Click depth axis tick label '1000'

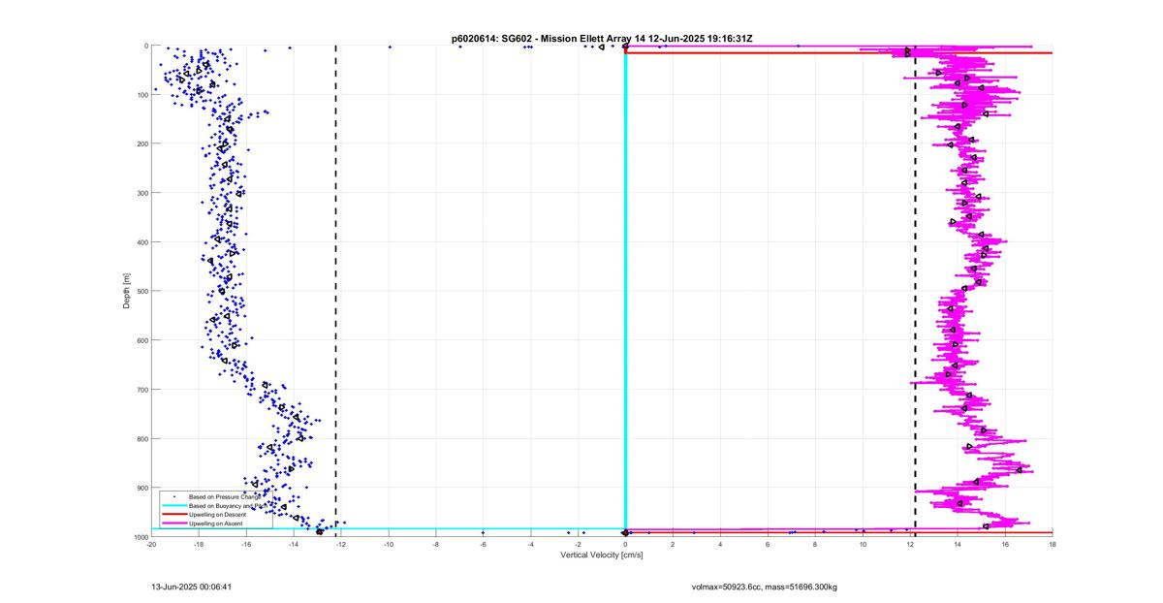coord(141,536)
